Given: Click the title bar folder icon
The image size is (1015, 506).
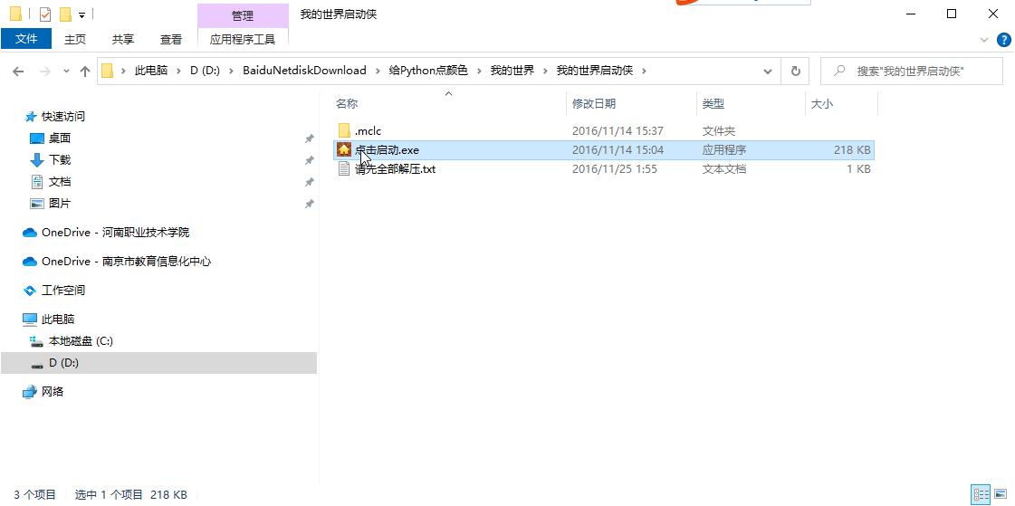Looking at the screenshot, I should pyautogui.click(x=16, y=14).
